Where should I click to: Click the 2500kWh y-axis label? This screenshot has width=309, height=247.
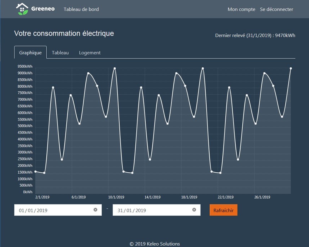point(25,159)
